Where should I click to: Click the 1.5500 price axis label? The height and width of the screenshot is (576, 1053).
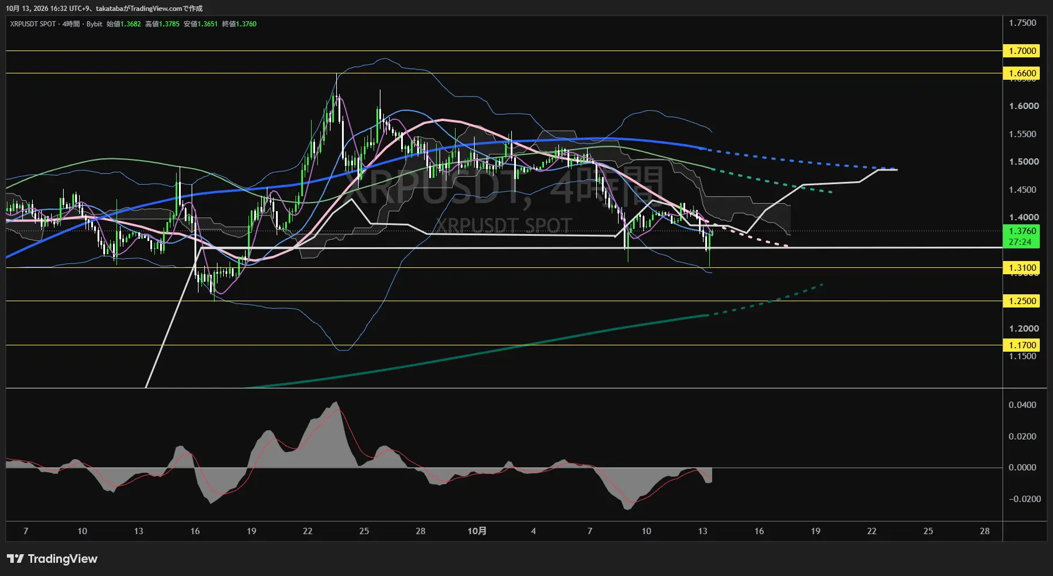[1023, 134]
